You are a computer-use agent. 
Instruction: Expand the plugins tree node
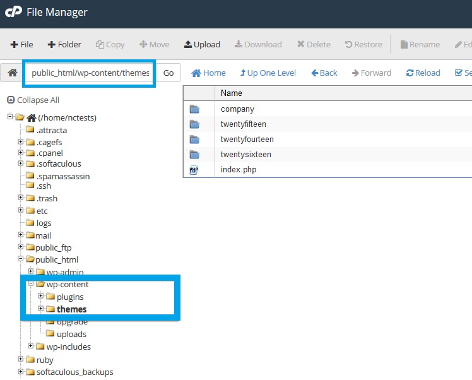coord(41,296)
